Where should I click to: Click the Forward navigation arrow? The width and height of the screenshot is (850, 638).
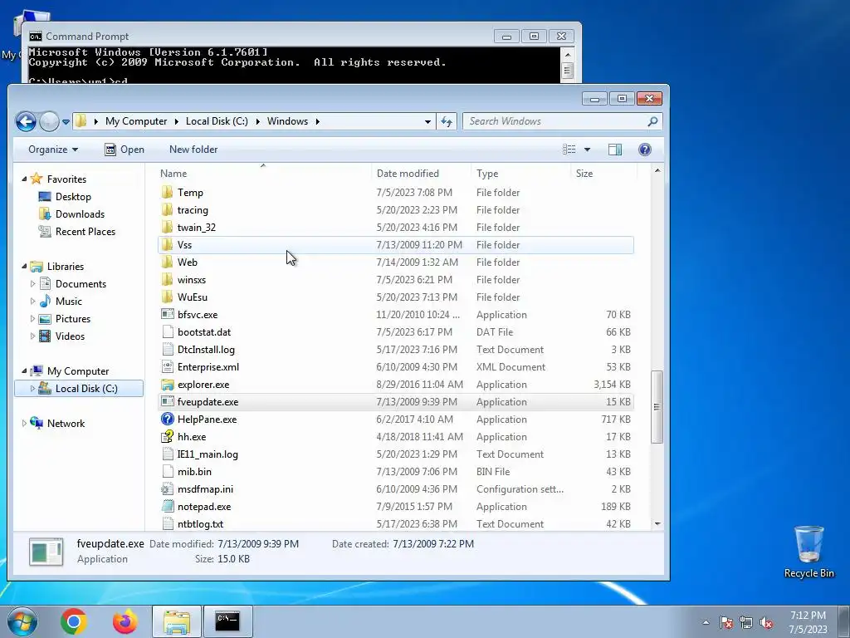pyautogui.click(x=49, y=121)
